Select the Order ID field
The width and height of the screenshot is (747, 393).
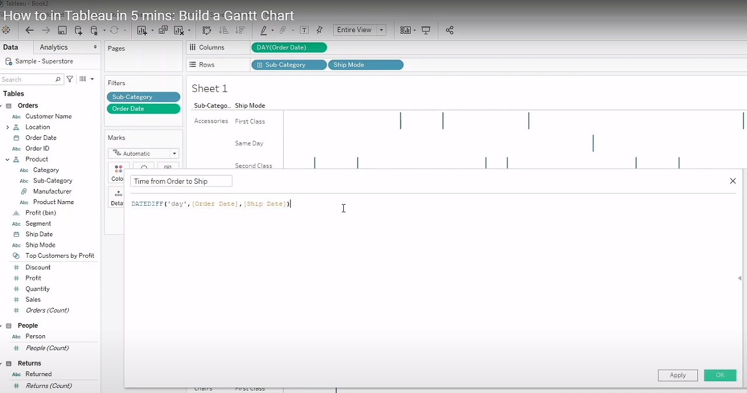pos(37,149)
